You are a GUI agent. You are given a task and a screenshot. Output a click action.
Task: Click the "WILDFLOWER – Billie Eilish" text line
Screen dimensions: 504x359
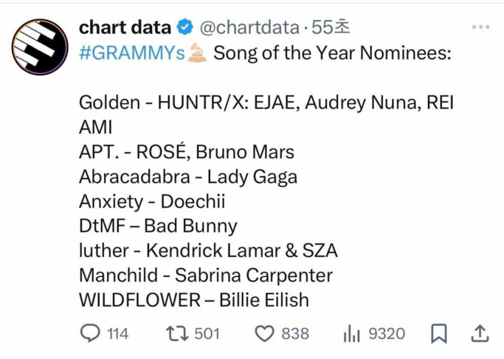pyautogui.click(x=194, y=299)
